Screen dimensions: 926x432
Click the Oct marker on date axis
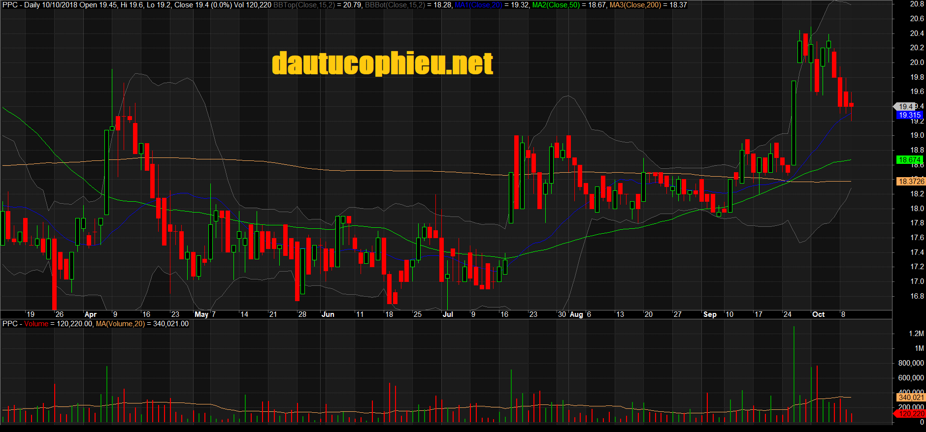pyautogui.click(x=818, y=314)
